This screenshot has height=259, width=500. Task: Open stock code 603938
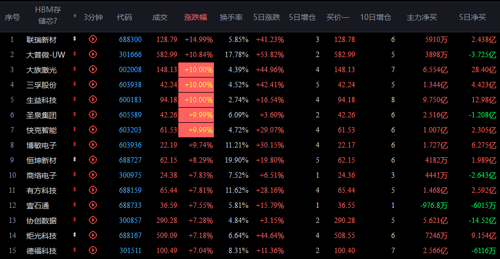tap(130, 85)
